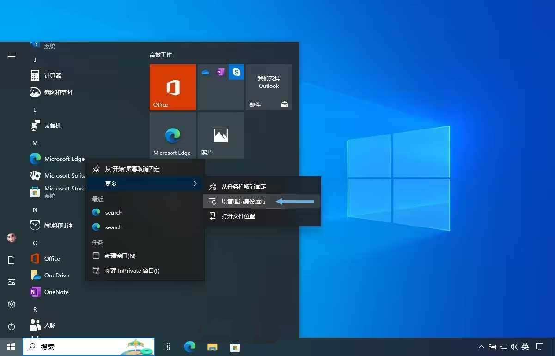Open Windows Settings via the gear icon

pyautogui.click(x=11, y=304)
